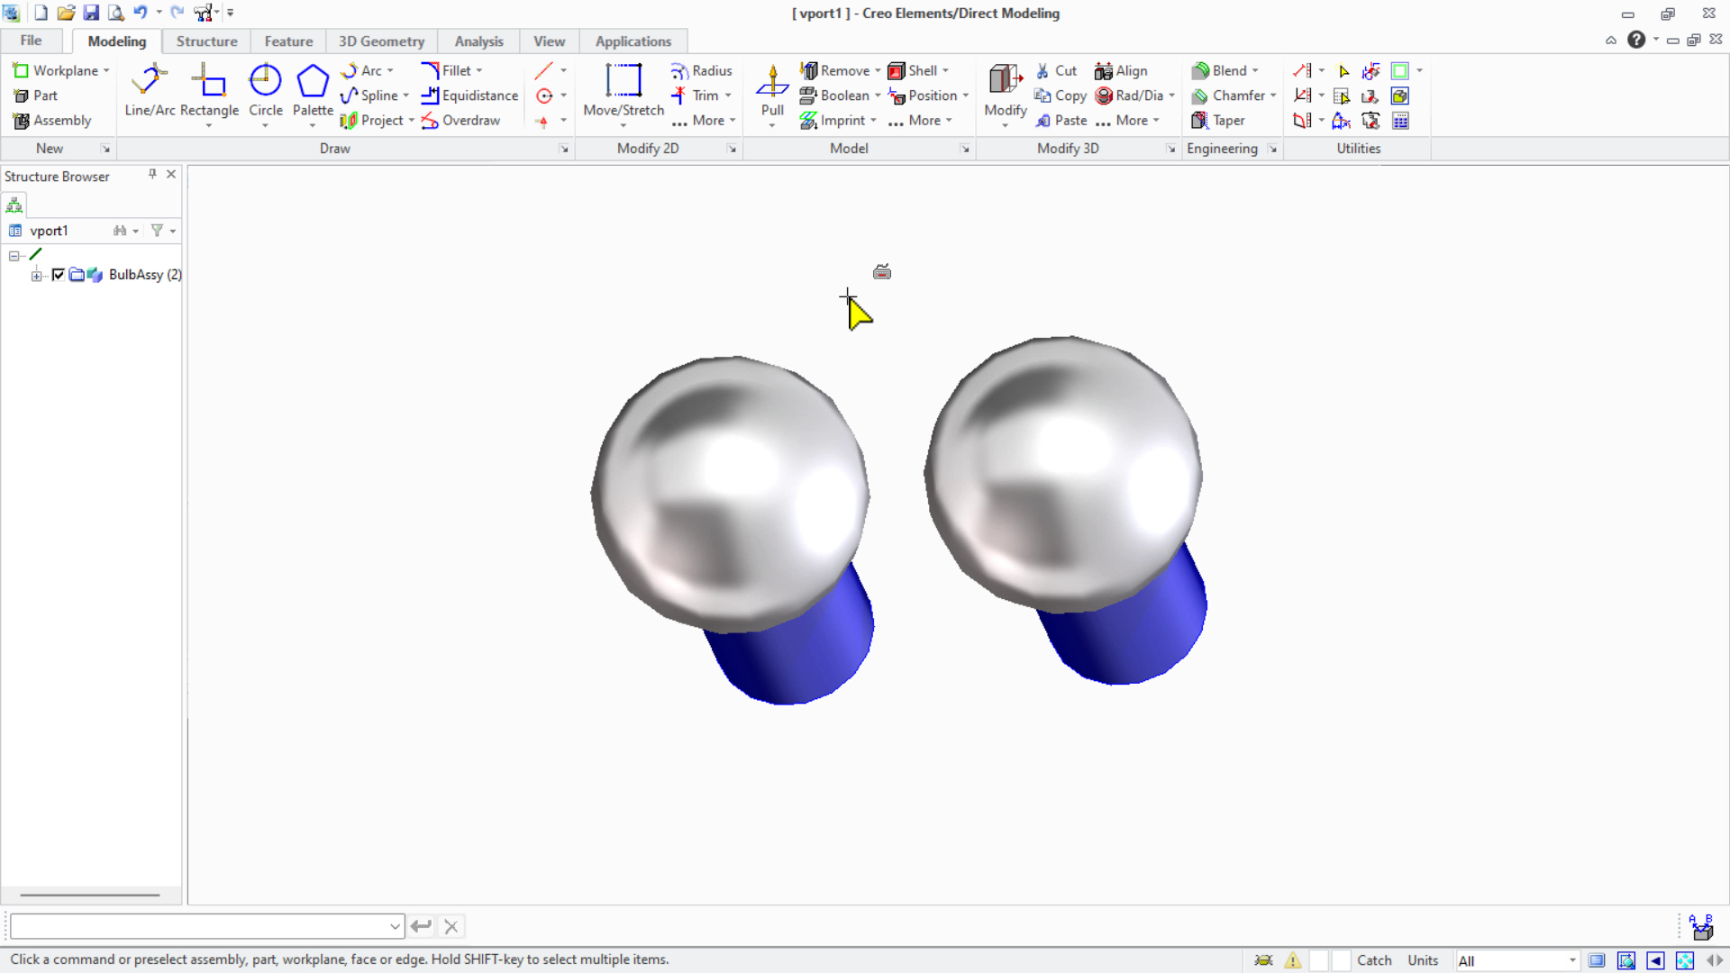Open the 3D Geometry tab
The height and width of the screenshot is (973, 1730).
point(381,41)
